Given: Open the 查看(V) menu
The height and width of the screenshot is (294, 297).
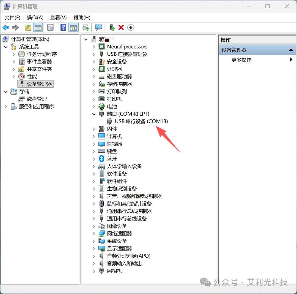Looking at the screenshot, I should pos(58,18).
